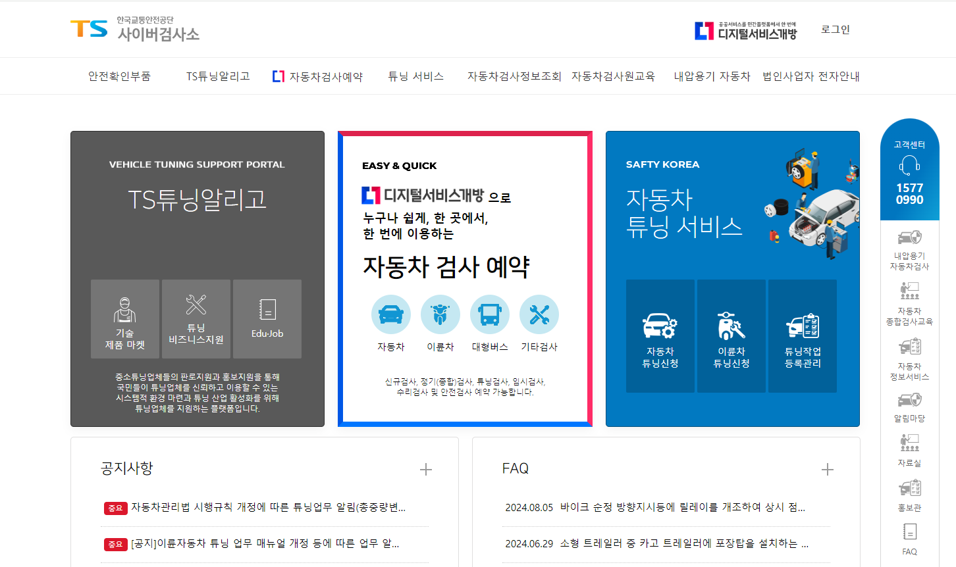956x567 pixels.
Task: Select the 기타검사 tools icon
Action: [539, 314]
